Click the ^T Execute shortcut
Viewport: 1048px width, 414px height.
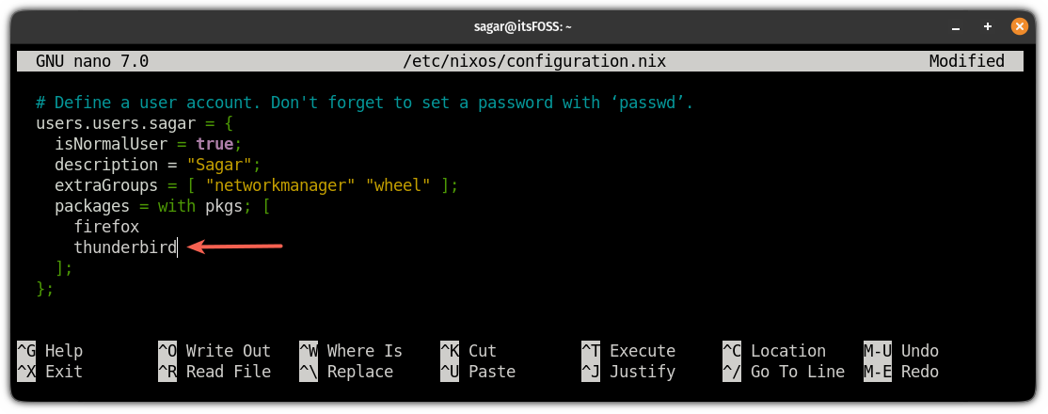point(628,351)
